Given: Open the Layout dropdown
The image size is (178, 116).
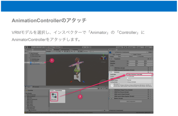Looking at the screenshot, I should [149, 47].
